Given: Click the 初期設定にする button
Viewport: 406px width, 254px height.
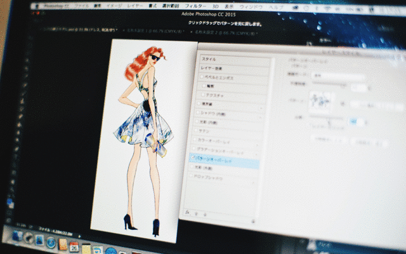Looking at the screenshot, I should pyautogui.click(x=328, y=140).
